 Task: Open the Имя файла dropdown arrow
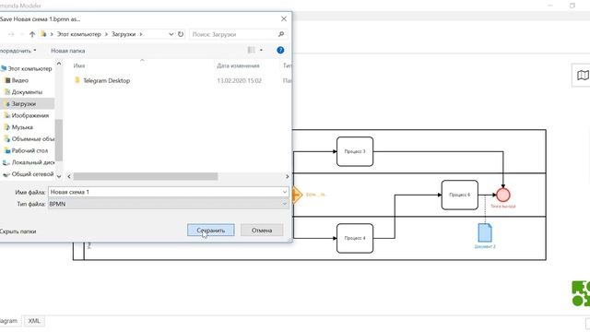[285, 192]
